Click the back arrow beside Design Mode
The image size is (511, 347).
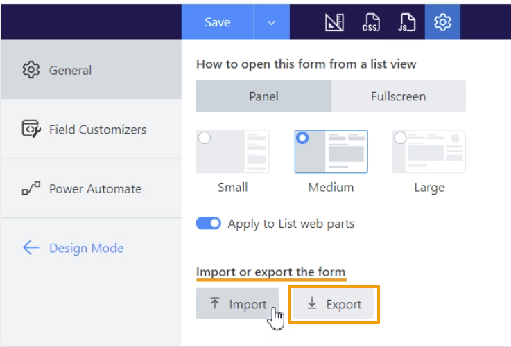[31, 248]
